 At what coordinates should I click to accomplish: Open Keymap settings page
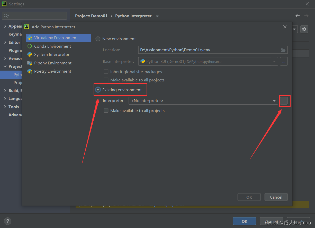pyautogui.click(x=15, y=34)
